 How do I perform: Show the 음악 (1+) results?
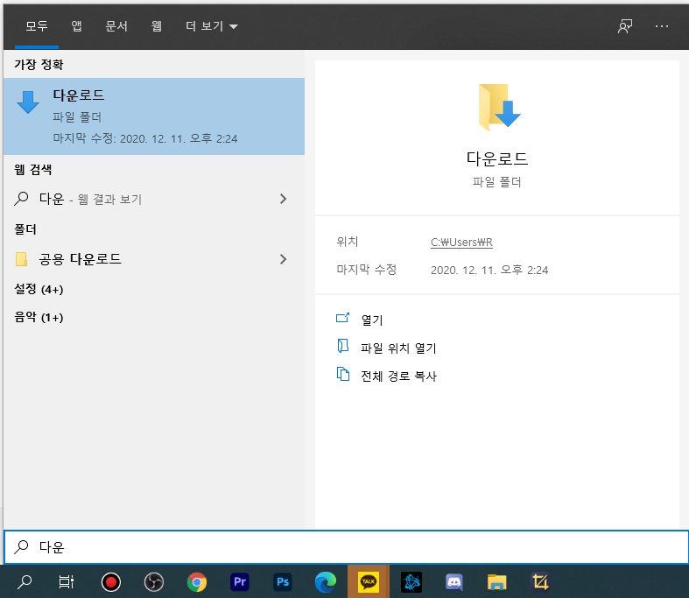pos(39,317)
